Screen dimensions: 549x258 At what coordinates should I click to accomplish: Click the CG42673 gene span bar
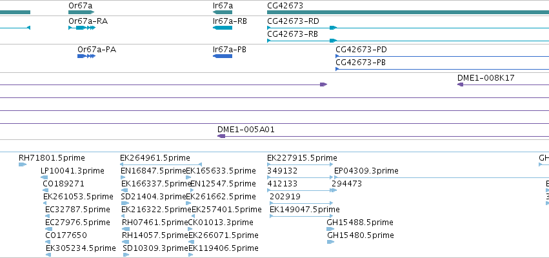[x=406, y=13]
